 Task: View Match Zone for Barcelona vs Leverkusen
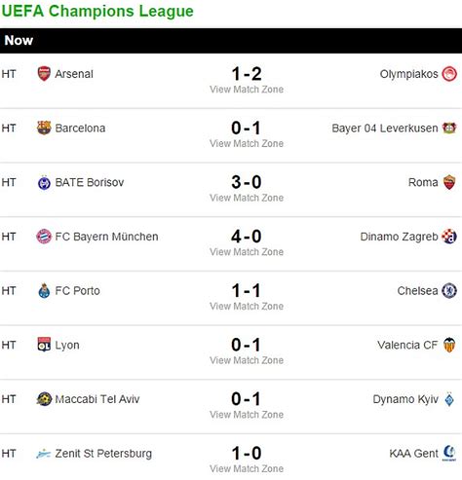coord(247,143)
